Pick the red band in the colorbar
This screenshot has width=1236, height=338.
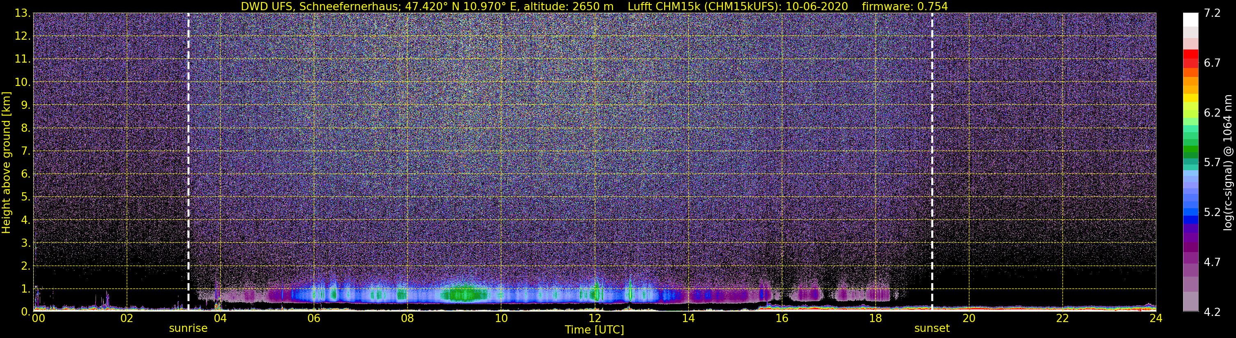(x=1190, y=54)
